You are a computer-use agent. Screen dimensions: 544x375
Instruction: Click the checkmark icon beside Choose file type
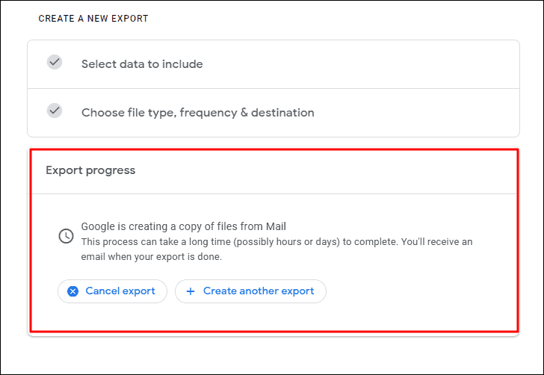[55, 111]
